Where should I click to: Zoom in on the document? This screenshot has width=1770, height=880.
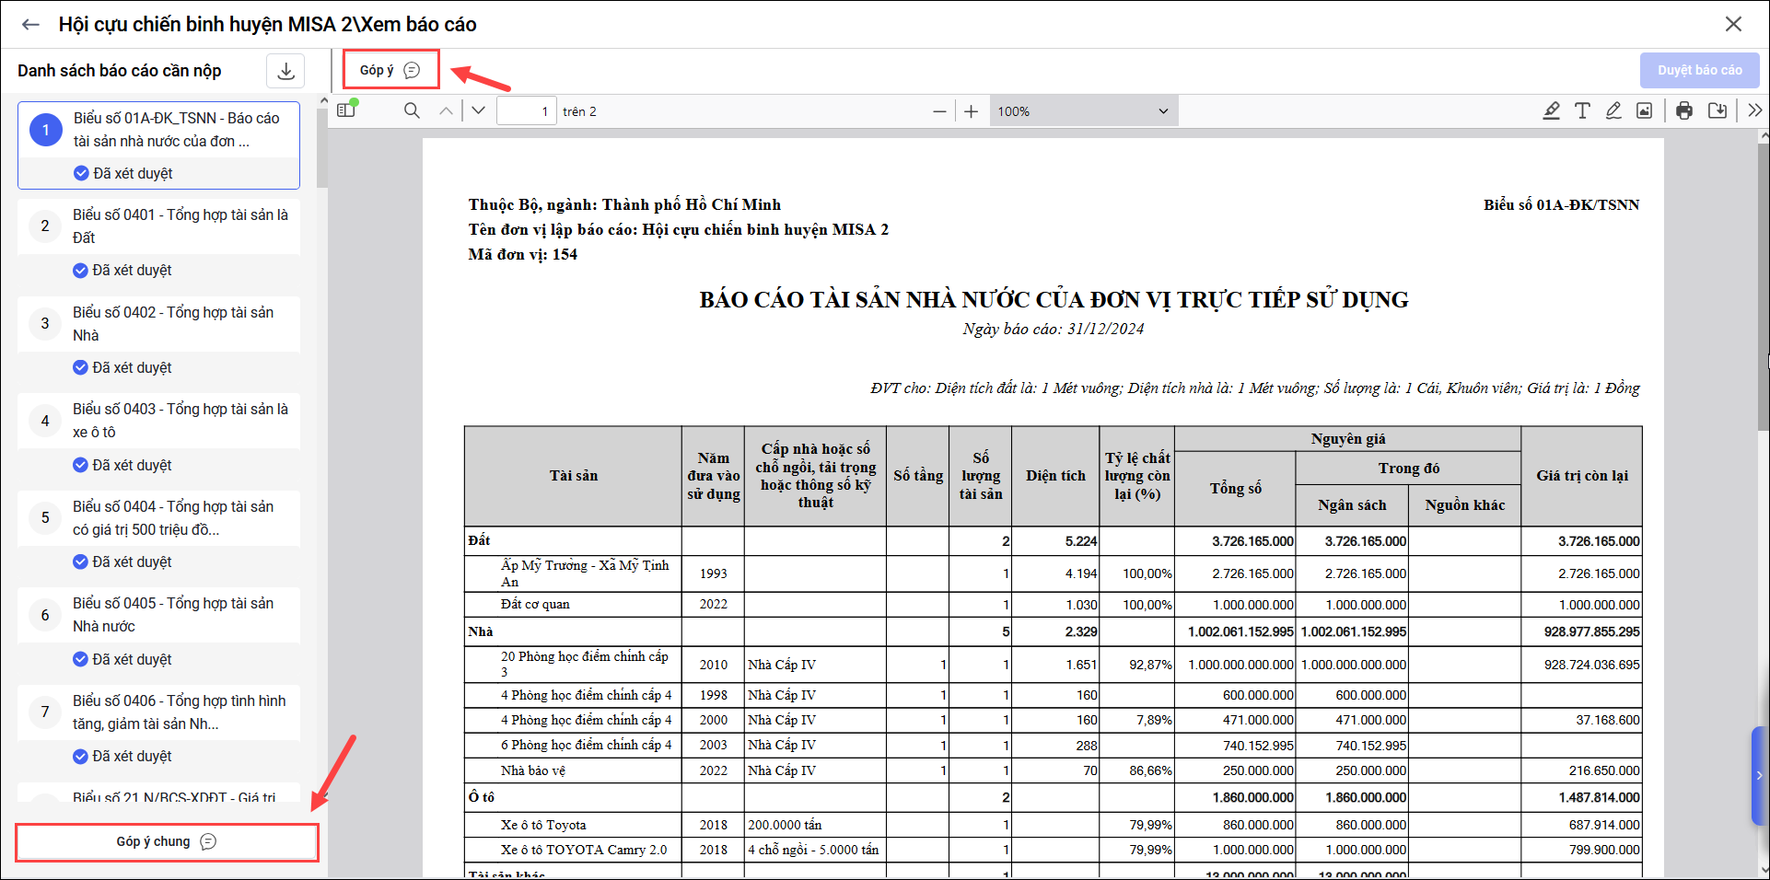click(x=972, y=111)
